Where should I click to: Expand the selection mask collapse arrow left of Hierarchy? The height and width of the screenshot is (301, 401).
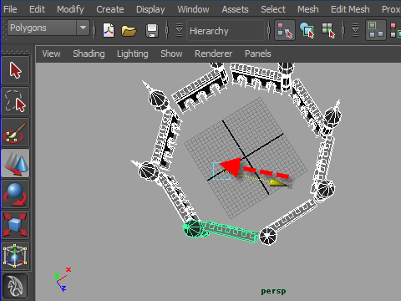179,30
